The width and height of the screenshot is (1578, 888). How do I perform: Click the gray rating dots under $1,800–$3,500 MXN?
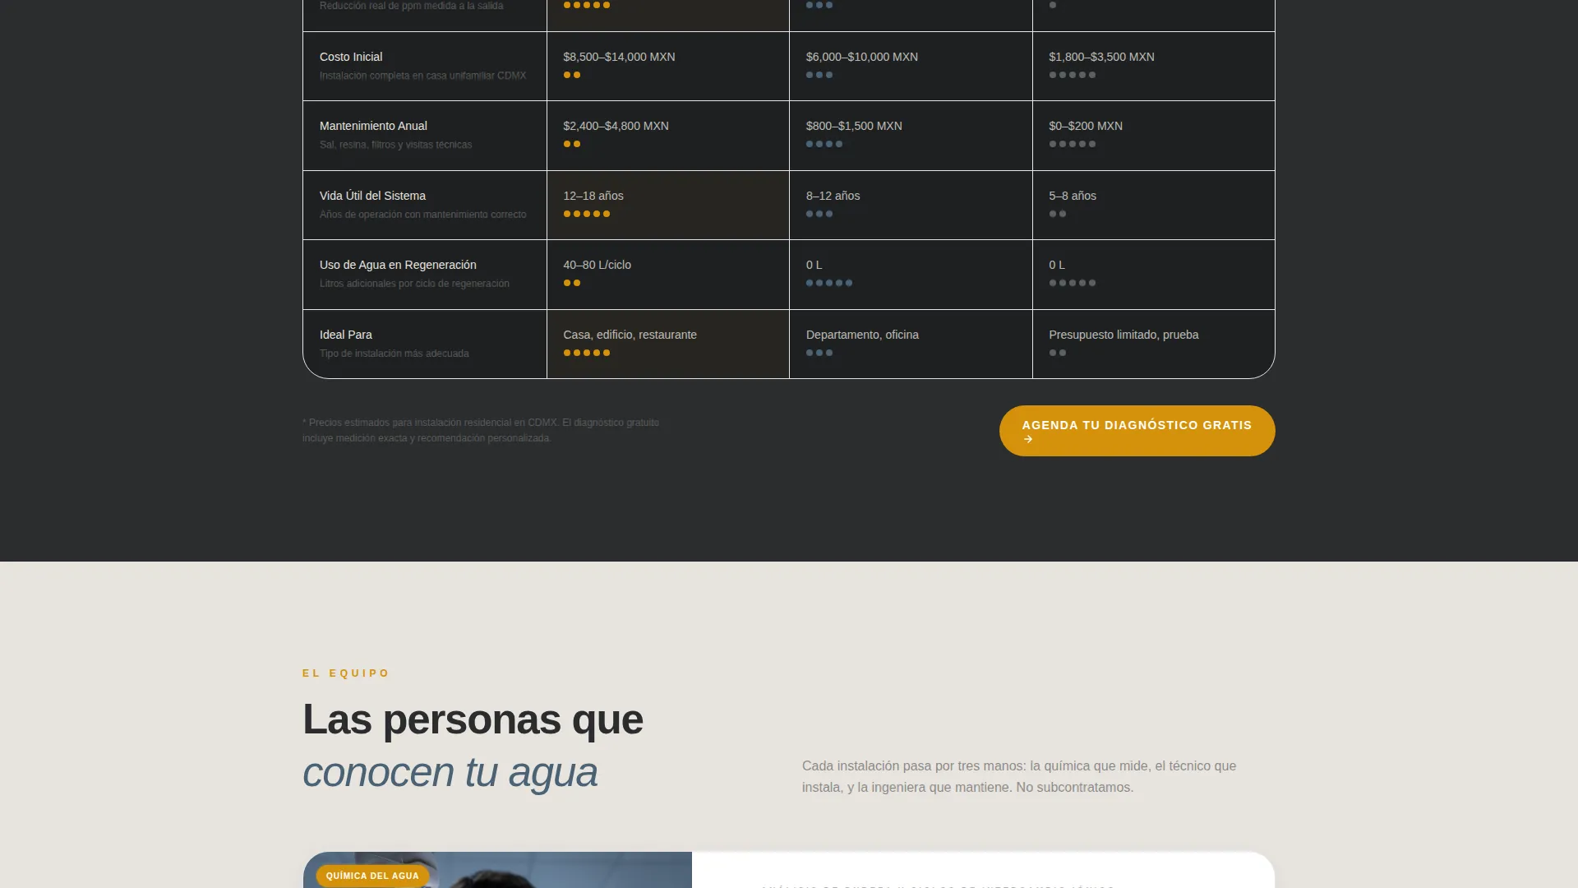point(1073,75)
